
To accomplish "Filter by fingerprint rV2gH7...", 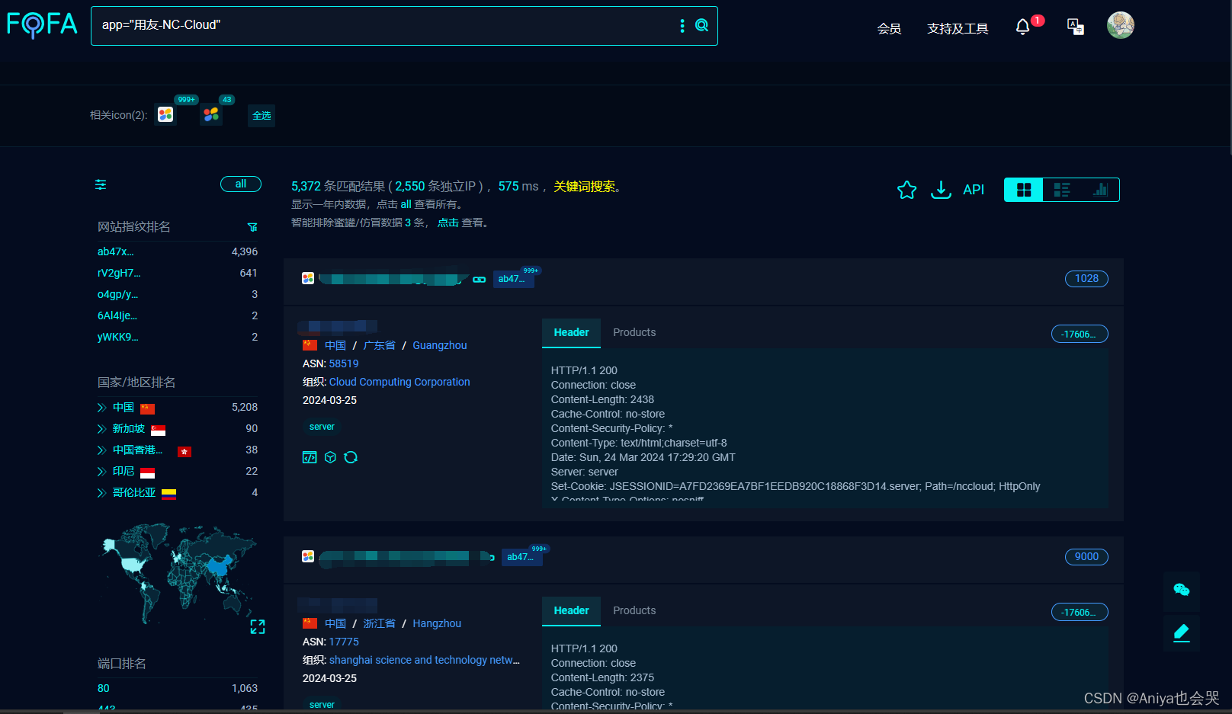I will click(119, 273).
